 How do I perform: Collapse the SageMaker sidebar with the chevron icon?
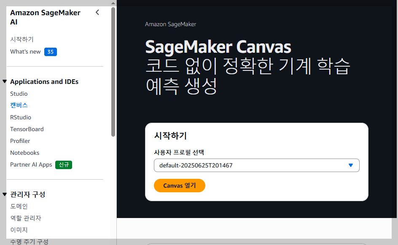pos(97,13)
